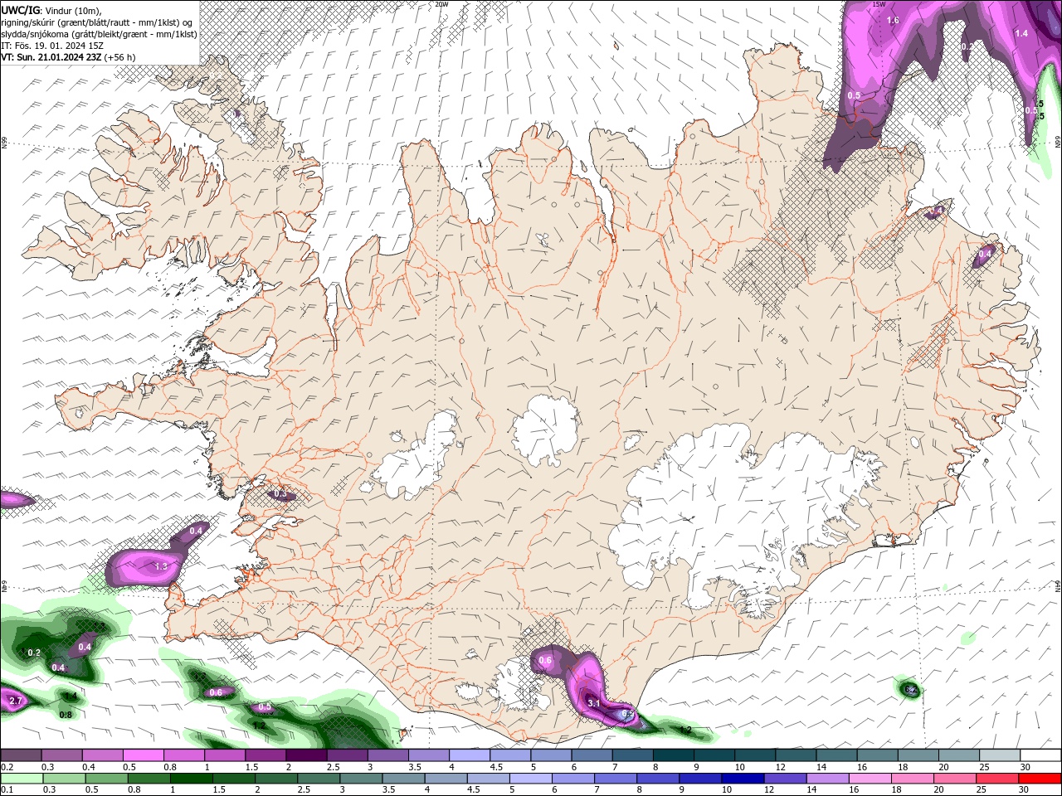
Task: Click the red '30' swatch in lower legend row
Action: 1040,779
